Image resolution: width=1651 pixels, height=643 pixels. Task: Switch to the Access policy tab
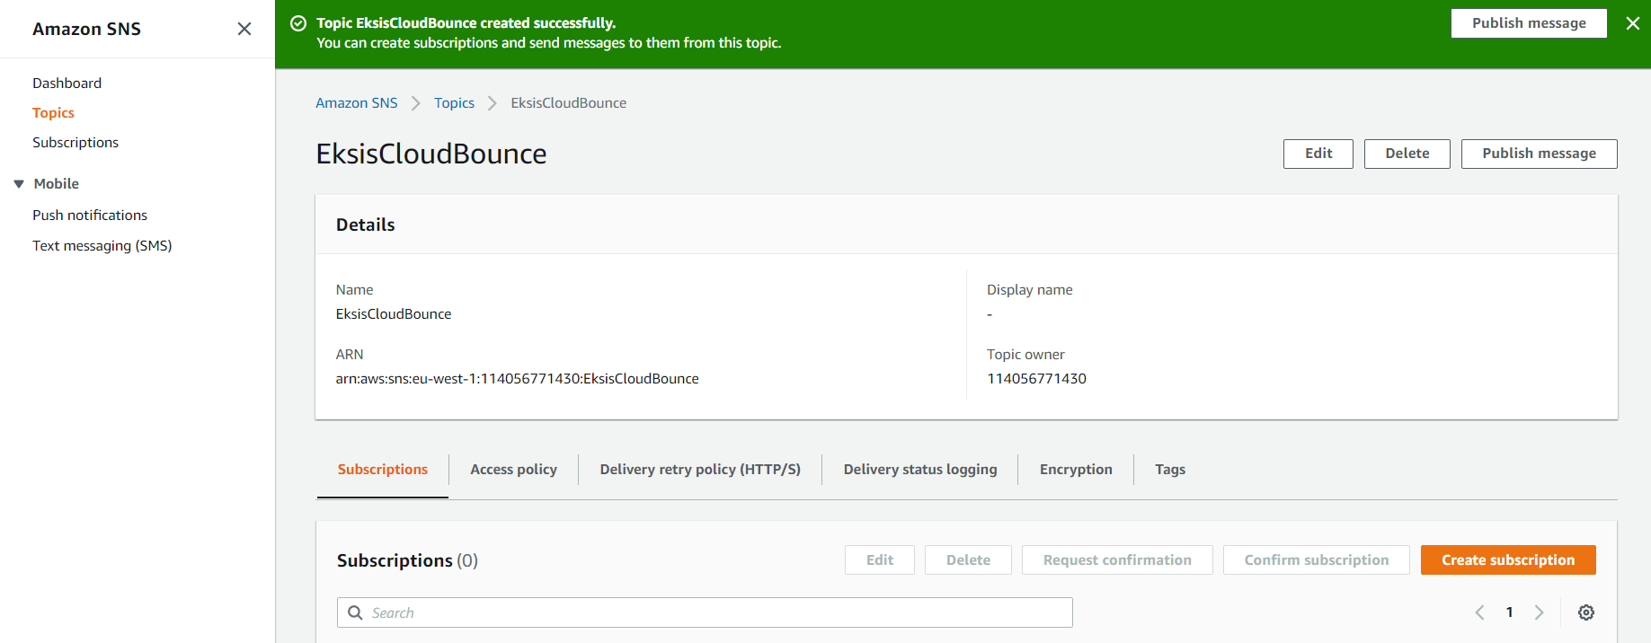pos(513,470)
